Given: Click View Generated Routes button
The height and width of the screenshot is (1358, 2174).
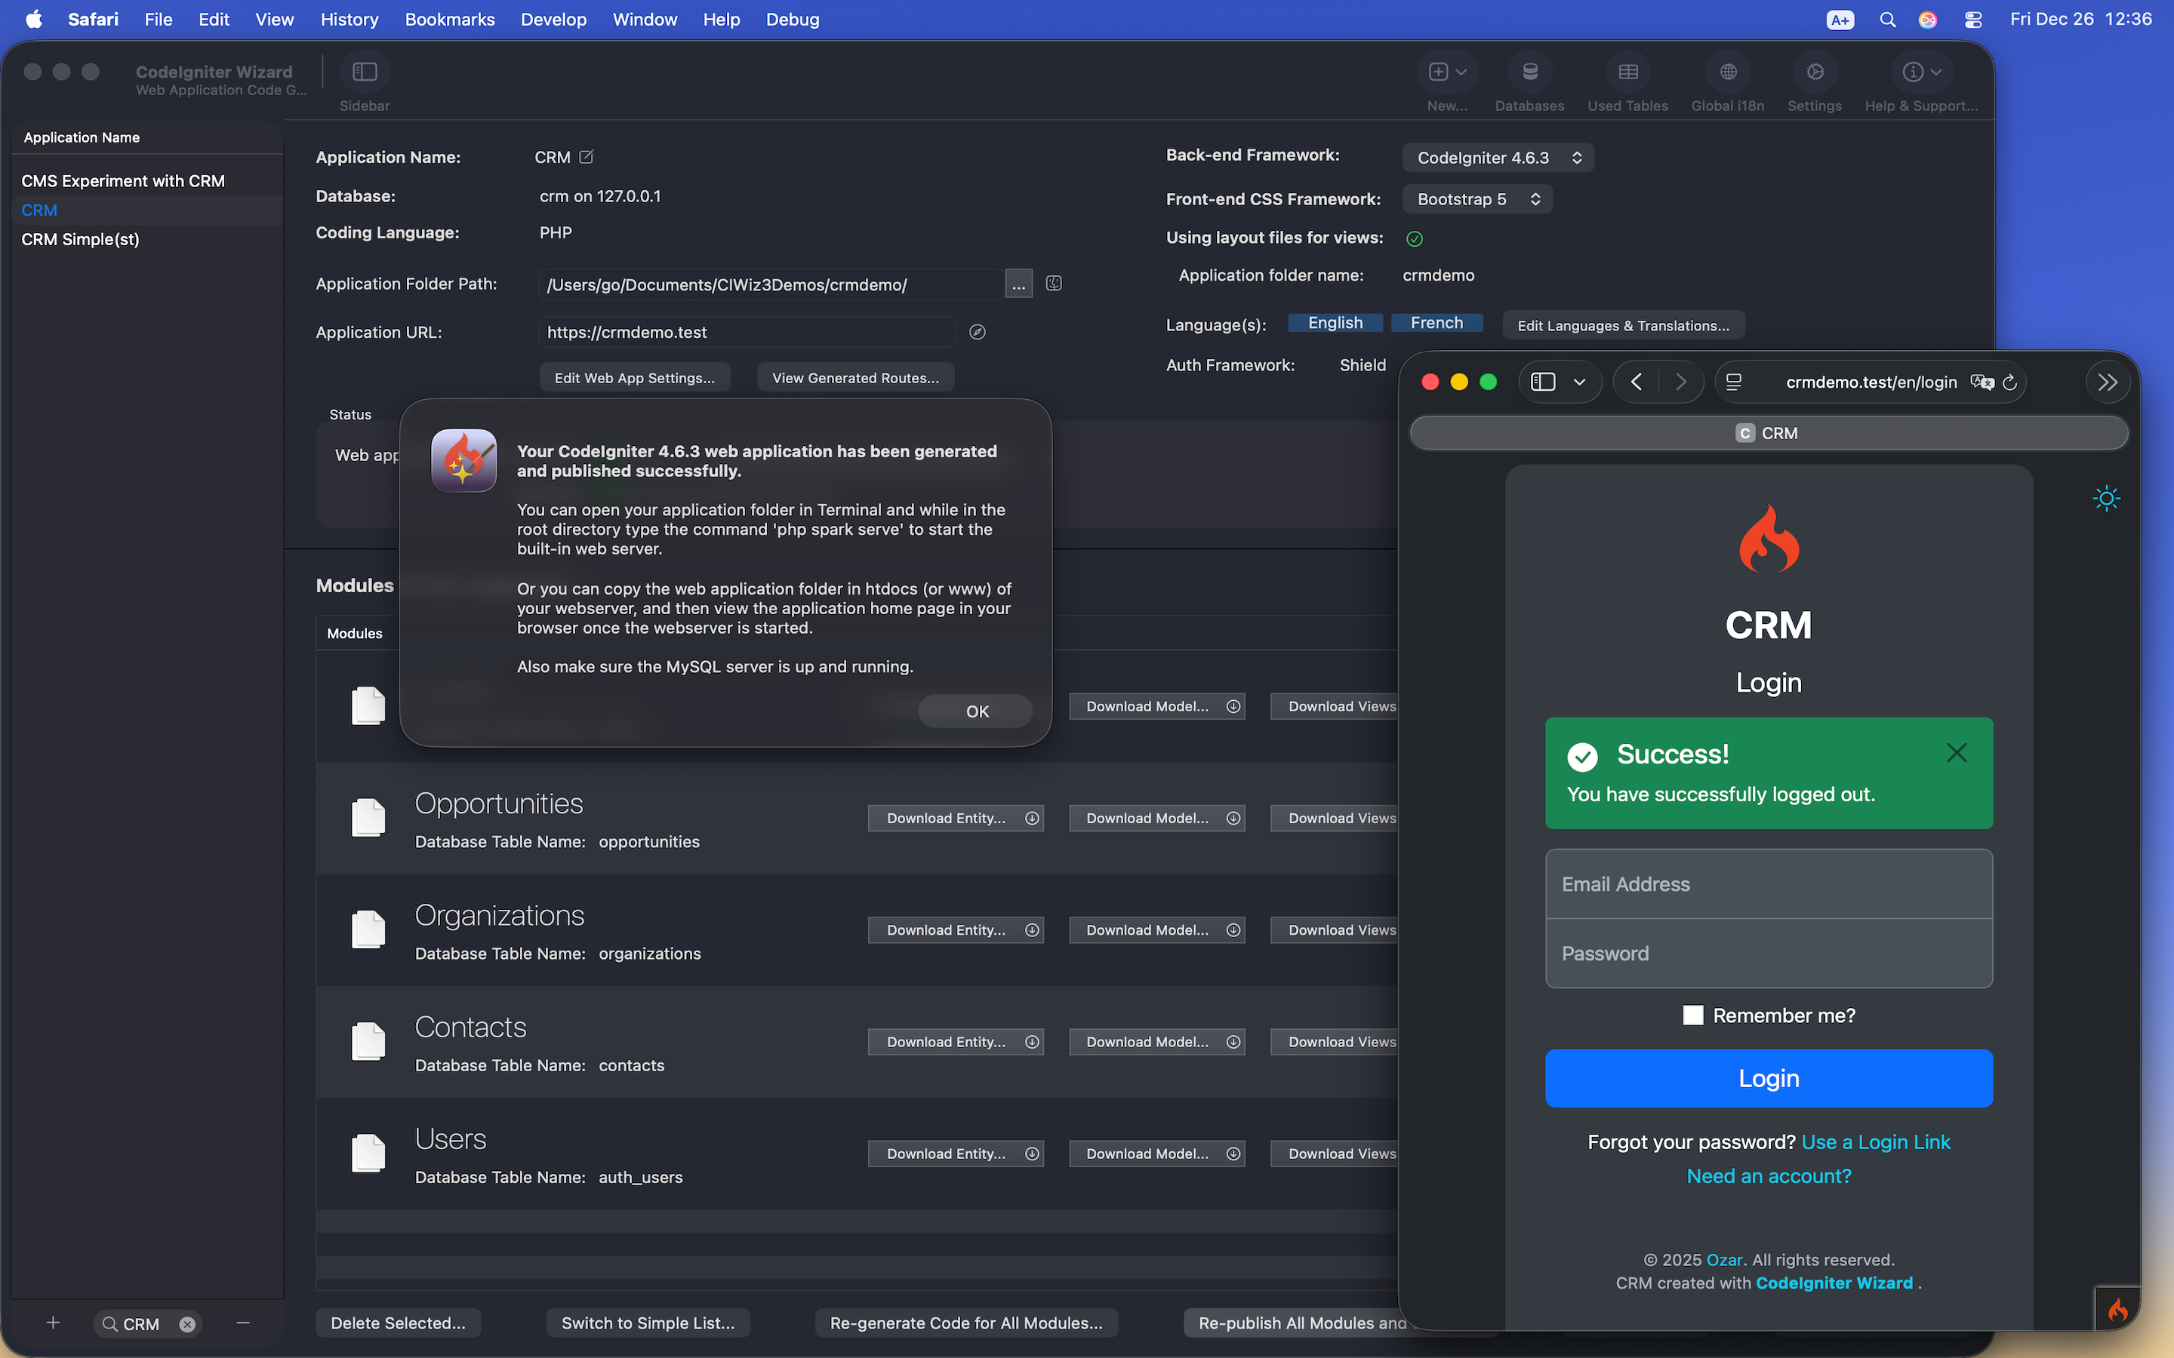Looking at the screenshot, I should pos(855,378).
